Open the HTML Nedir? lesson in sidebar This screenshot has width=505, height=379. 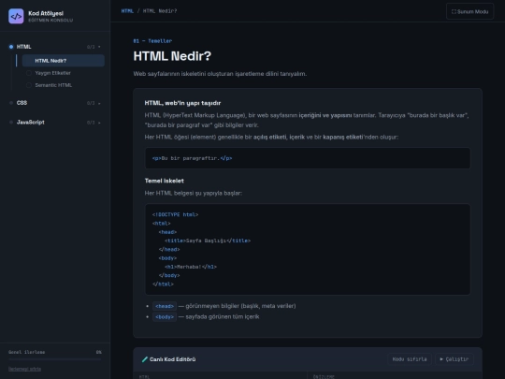tap(64, 61)
